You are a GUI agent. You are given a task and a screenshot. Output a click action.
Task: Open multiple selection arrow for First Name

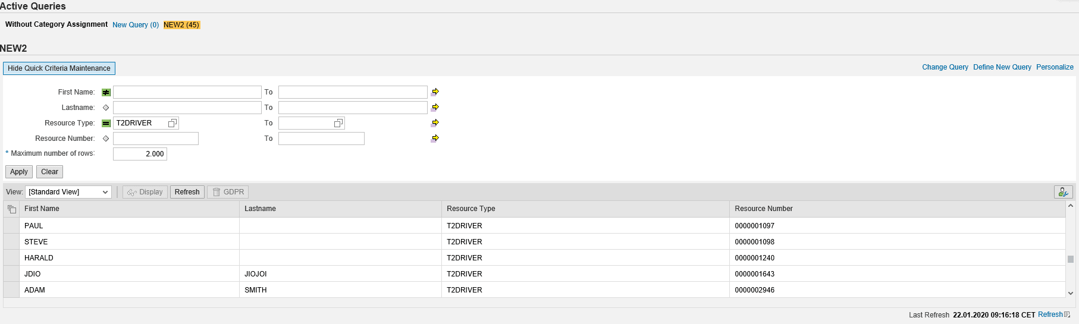435,92
